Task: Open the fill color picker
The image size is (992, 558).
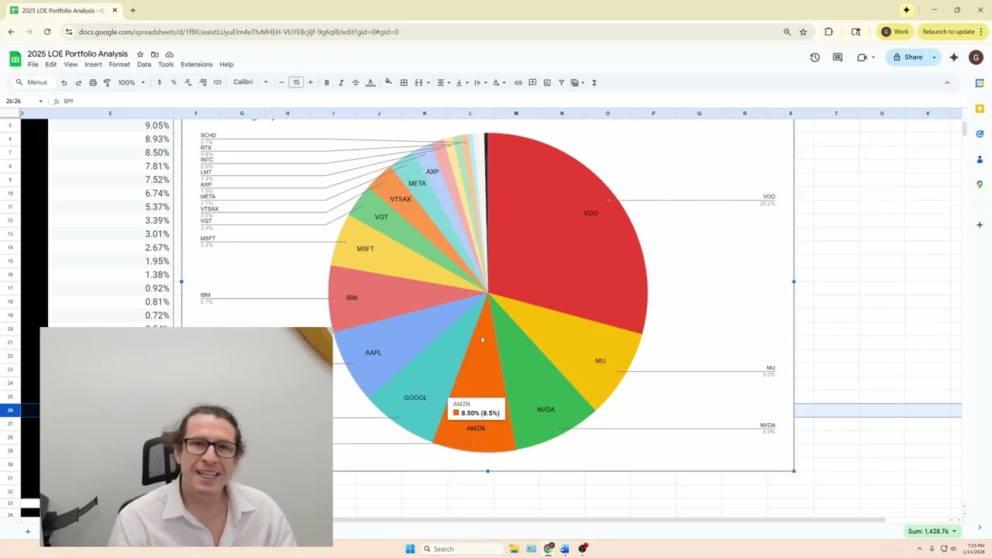Action: click(388, 82)
